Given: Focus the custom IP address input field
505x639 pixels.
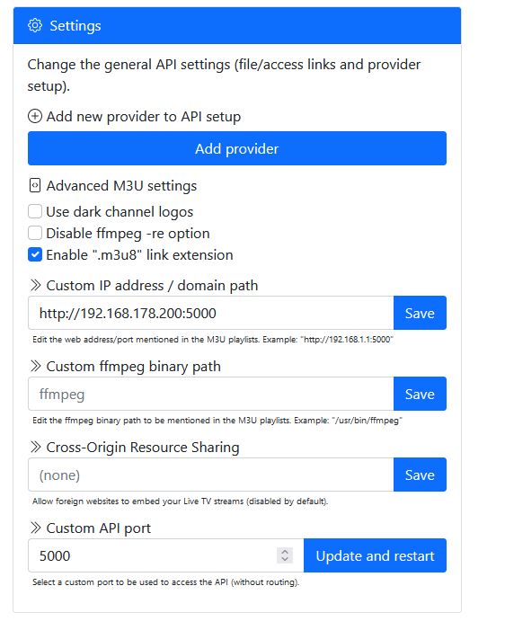Looking at the screenshot, I should click(x=211, y=313).
